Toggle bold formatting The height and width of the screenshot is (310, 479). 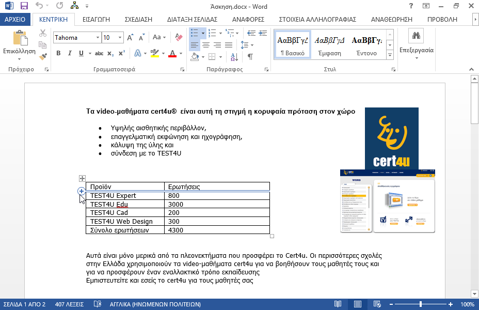click(58, 53)
